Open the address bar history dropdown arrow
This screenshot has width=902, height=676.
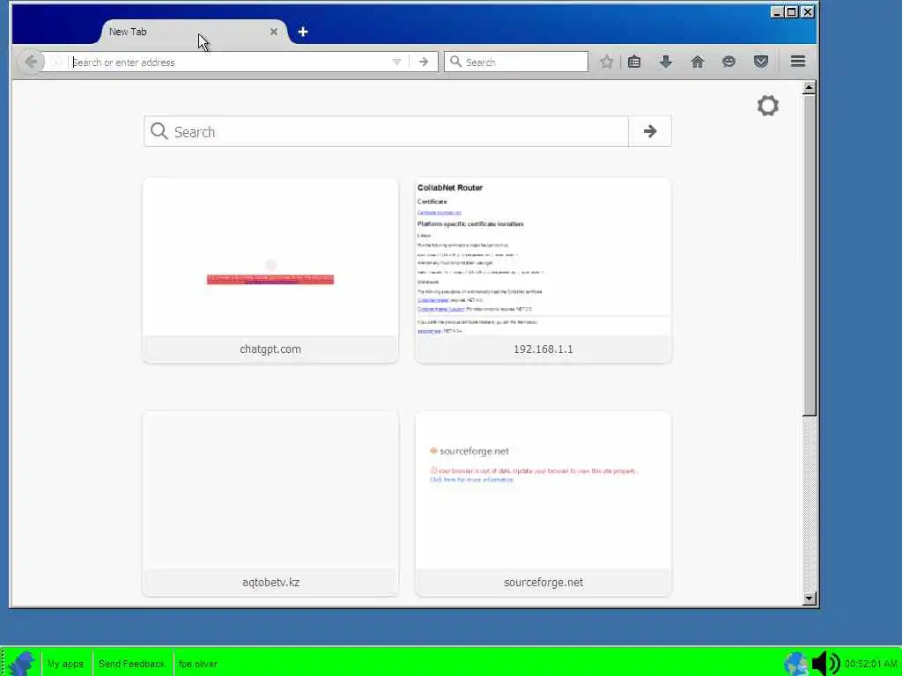coord(396,62)
